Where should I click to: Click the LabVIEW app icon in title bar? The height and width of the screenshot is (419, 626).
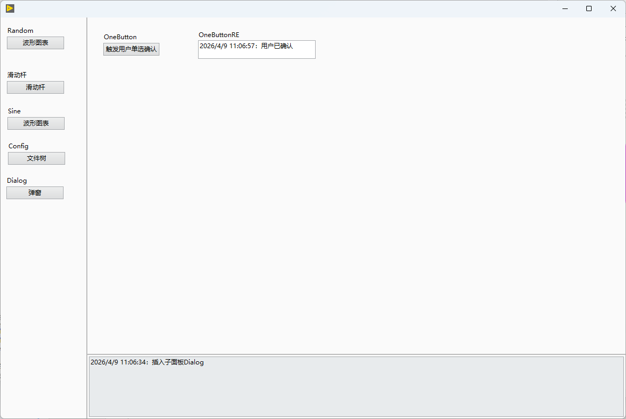10,8
